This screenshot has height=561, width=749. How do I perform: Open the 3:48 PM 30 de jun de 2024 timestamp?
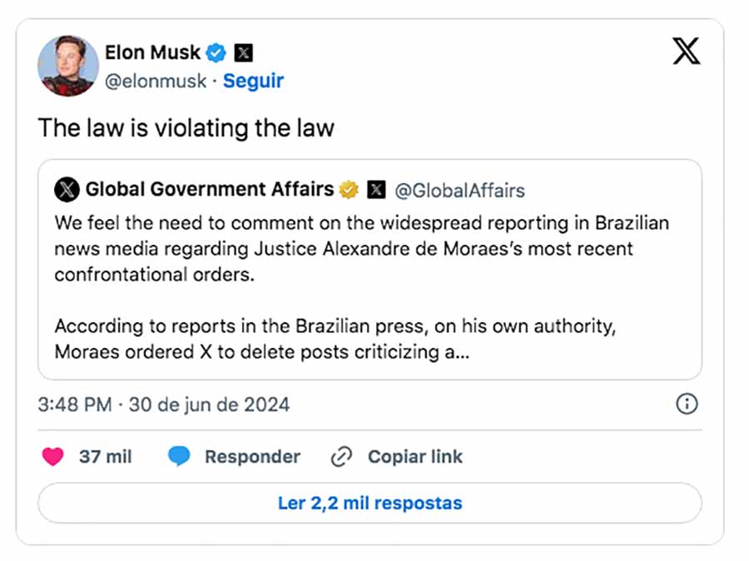coord(164,405)
